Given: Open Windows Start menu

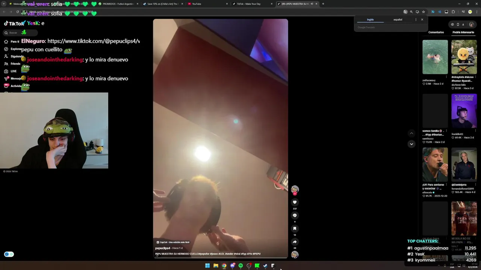Looking at the screenshot, I should 207,265.
